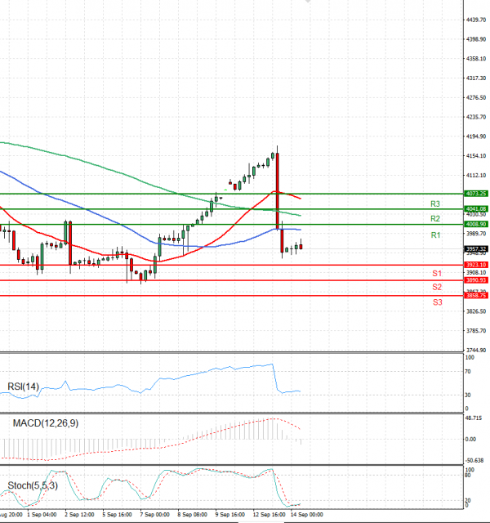
Task: Click the 70 level on RSI axis
Action: coord(468,372)
